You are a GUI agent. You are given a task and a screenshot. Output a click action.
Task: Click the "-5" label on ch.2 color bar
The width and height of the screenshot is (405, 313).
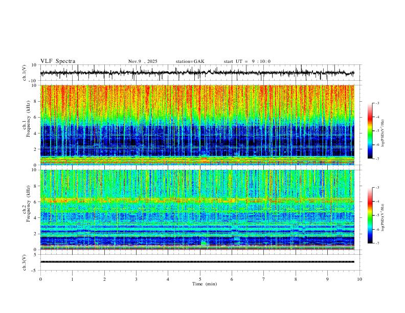[x=377, y=215]
